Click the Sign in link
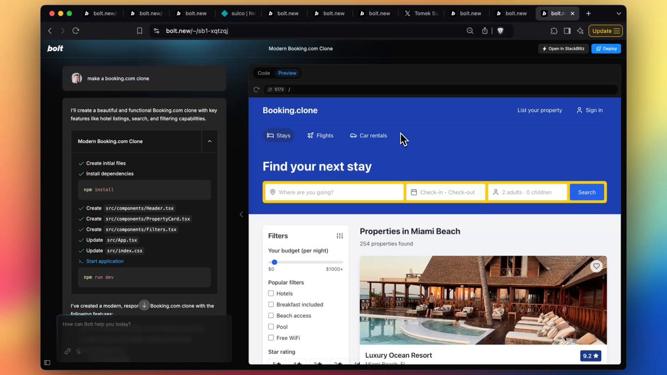 [x=594, y=110]
